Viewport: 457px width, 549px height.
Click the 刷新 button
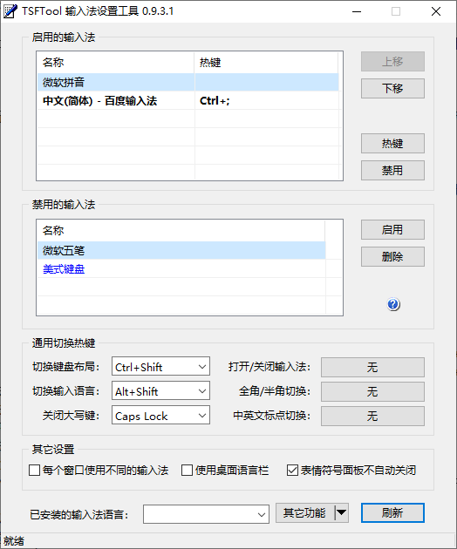coord(392,513)
